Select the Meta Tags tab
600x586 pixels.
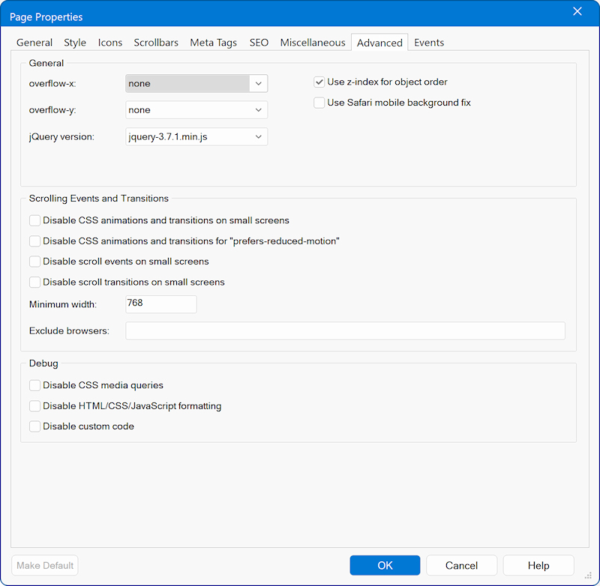coord(213,43)
